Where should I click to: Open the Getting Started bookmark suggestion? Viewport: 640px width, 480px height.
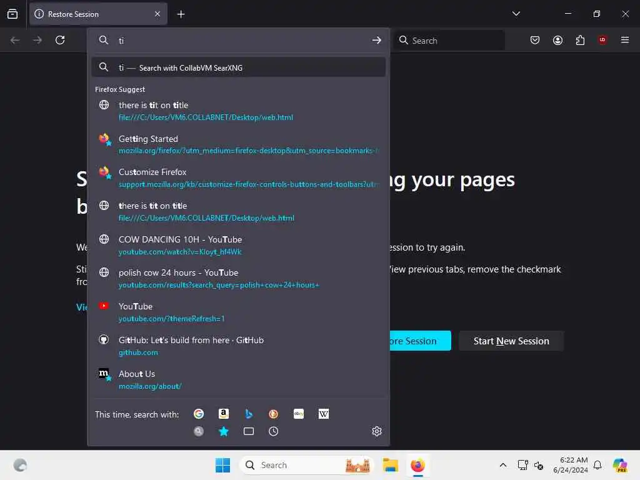(238, 144)
